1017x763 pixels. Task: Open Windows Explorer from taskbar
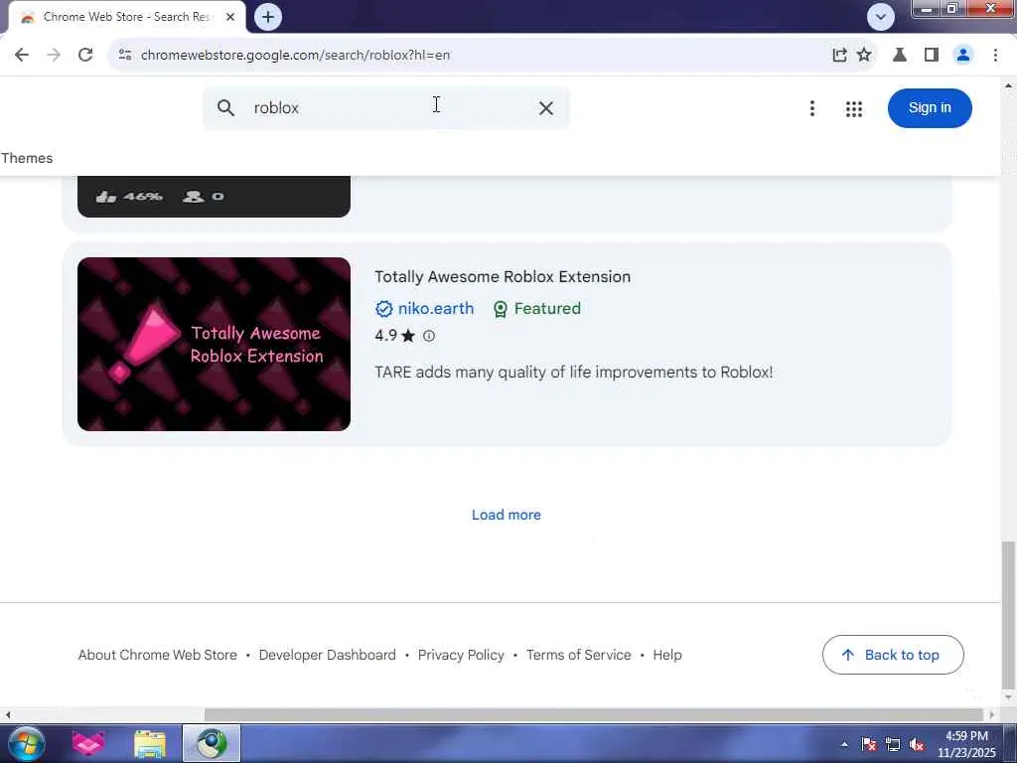(x=150, y=743)
